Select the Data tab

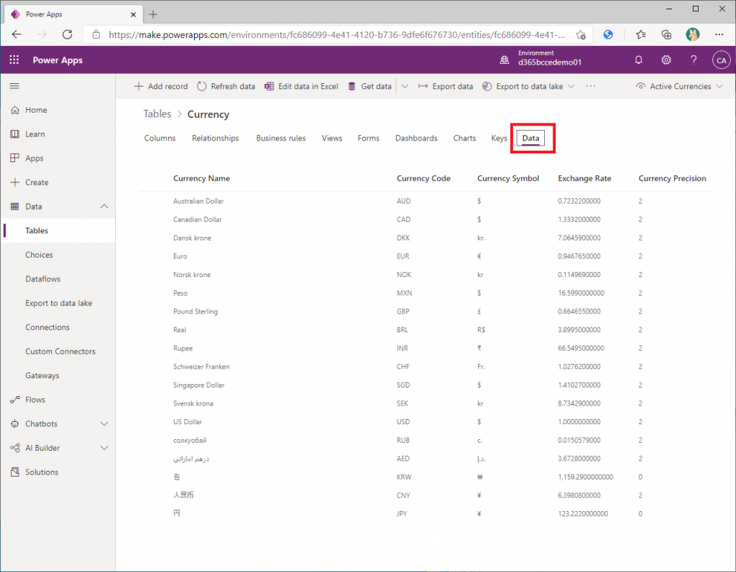[x=530, y=139]
